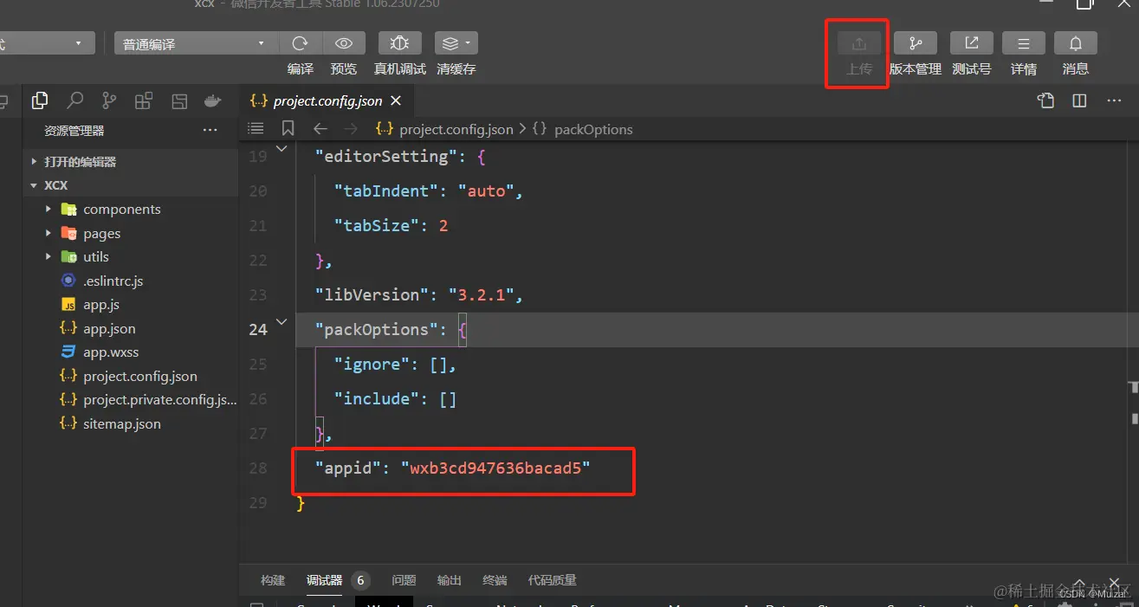Switch to the 代码质量 panel tab
Viewport: 1139px width, 607px height.
(x=553, y=580)
